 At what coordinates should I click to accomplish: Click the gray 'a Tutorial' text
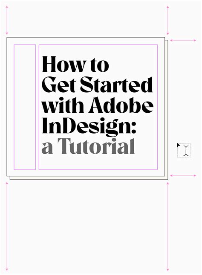coord(88,146)
